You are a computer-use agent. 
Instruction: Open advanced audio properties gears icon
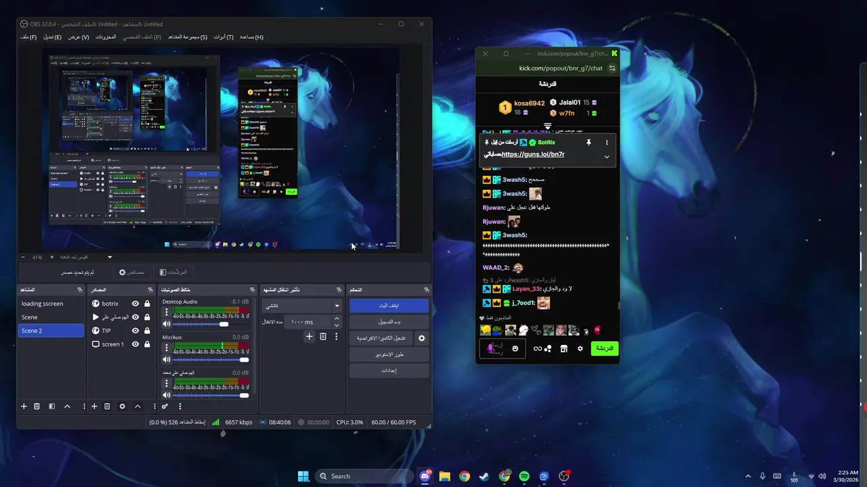165,407
